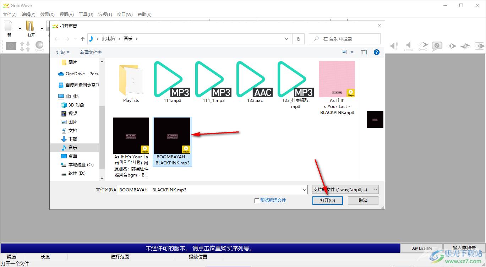Image resolution: width=486 pixels, height=267 pixels.
Task: Select the 111.mp3 file
Action: pyautogui.click(x=172, y=82)
